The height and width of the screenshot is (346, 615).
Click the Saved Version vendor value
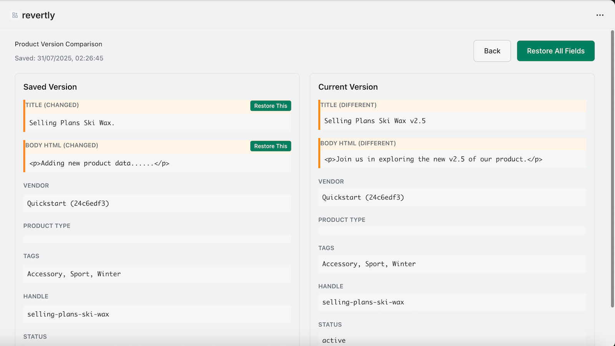[x=68, y=203]
